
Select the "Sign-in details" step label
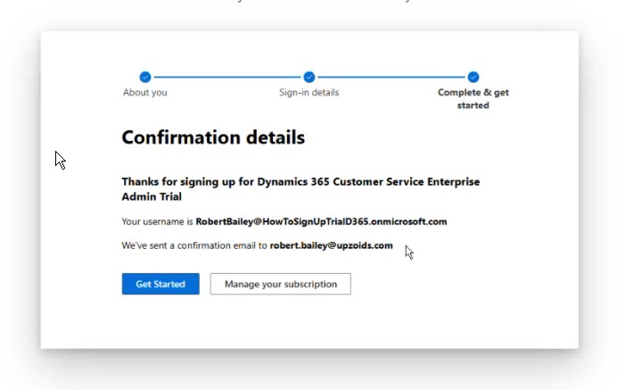[309, 93]
